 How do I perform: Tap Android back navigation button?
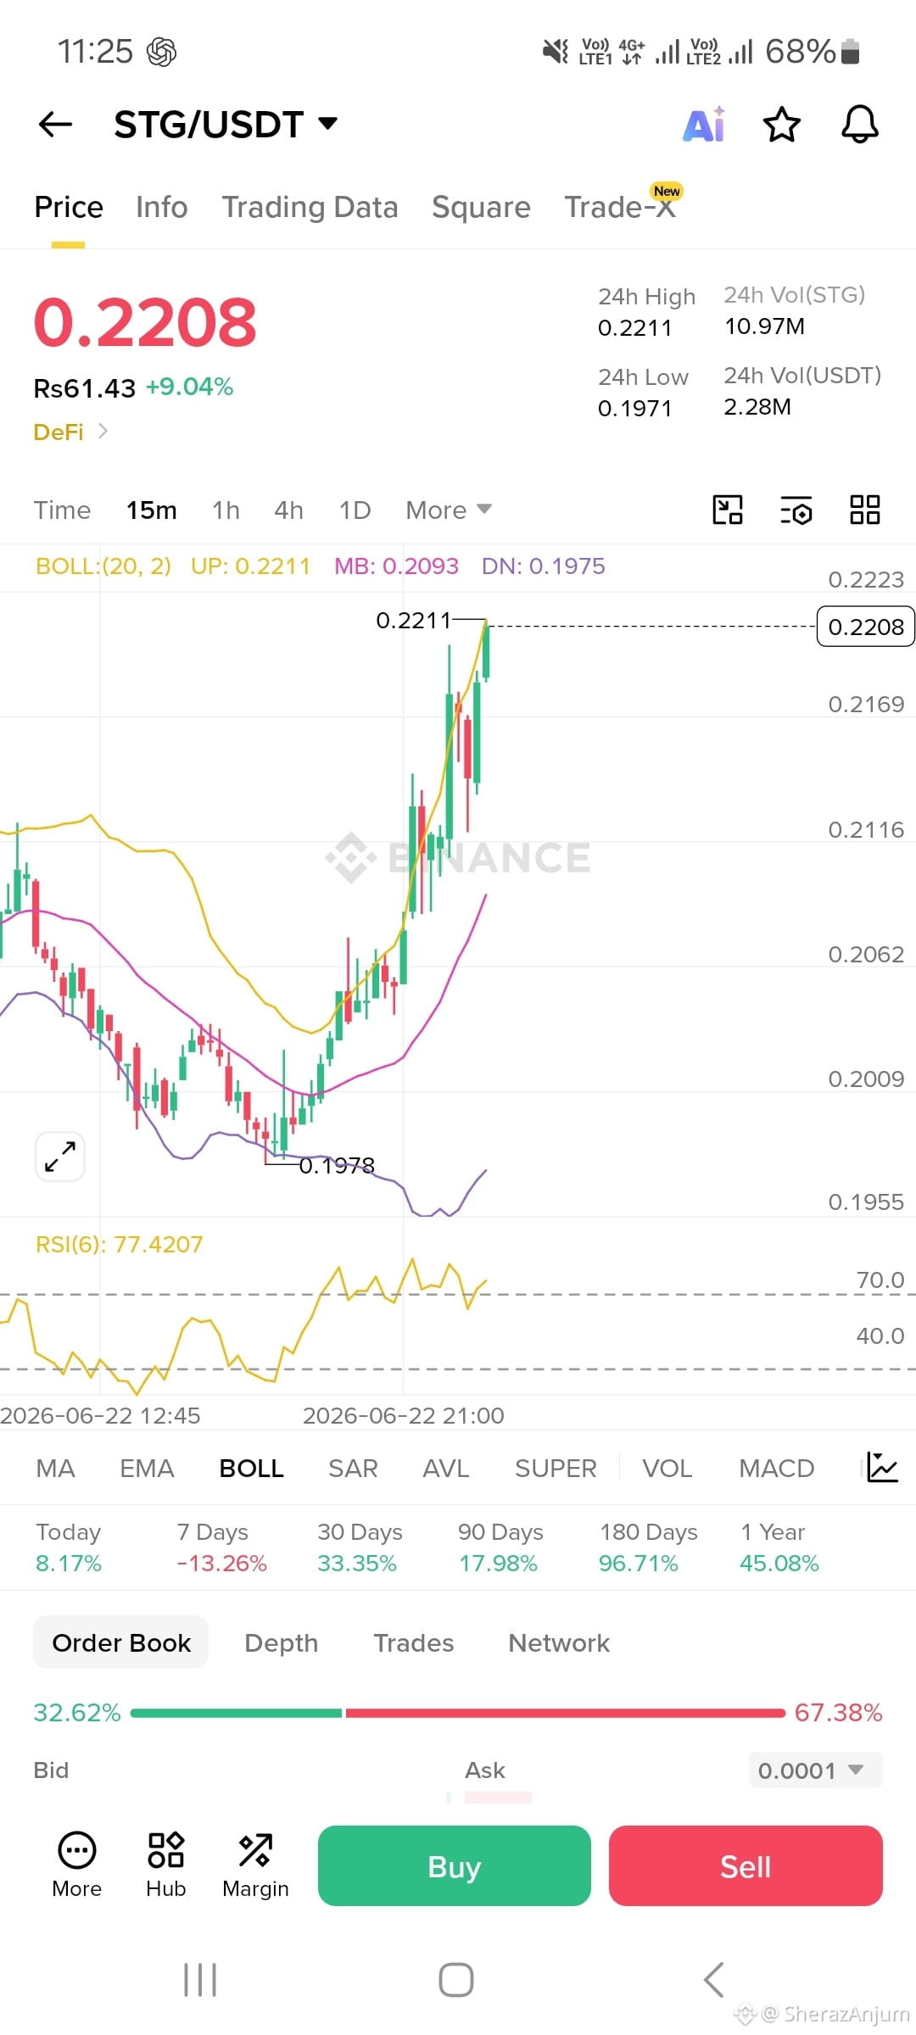pos(714,1980)
